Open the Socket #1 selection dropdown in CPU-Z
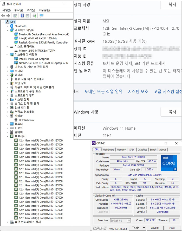Screen dimensions: 182x232 point(129,221)
